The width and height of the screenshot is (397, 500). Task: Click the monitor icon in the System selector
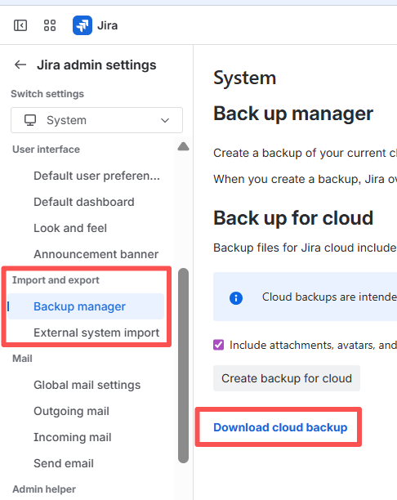(30, 120)
